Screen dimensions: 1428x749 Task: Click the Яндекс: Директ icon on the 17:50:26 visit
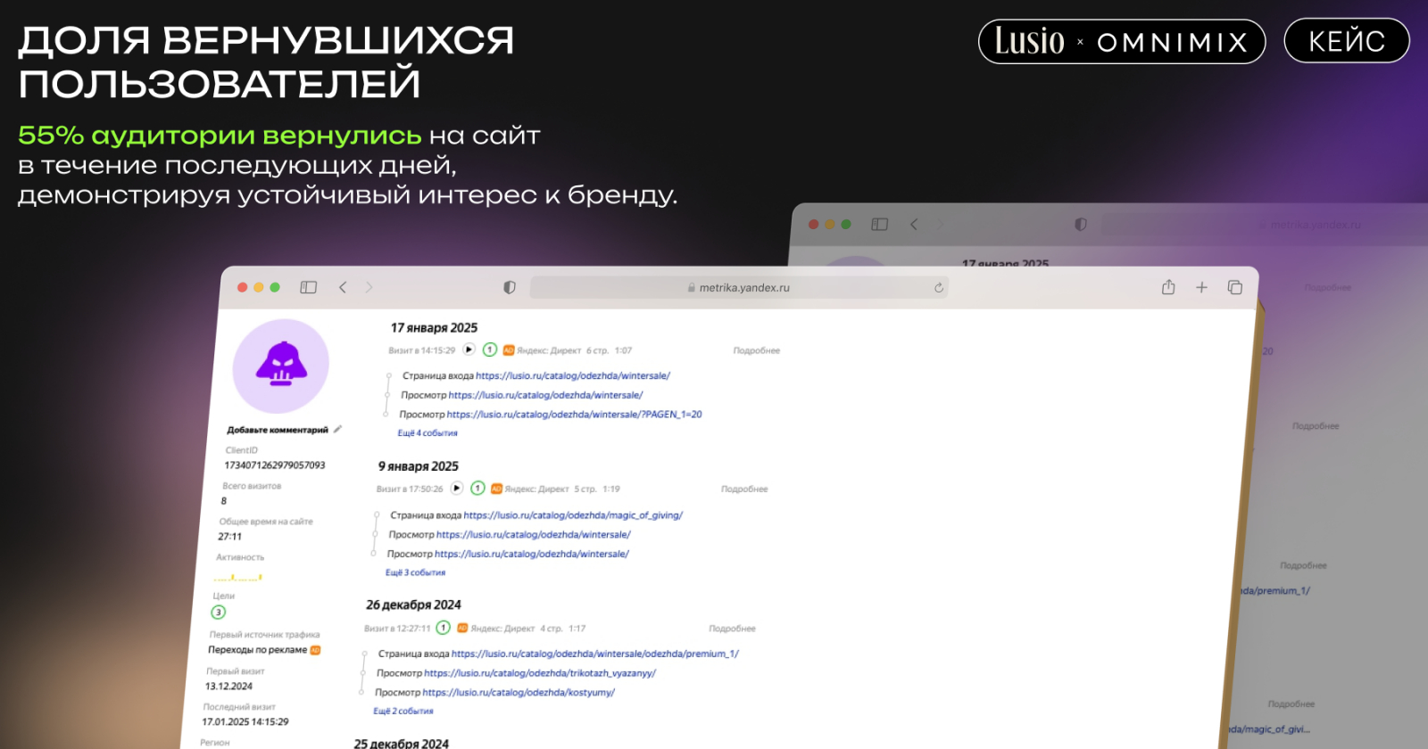click(x=496, y=489)
